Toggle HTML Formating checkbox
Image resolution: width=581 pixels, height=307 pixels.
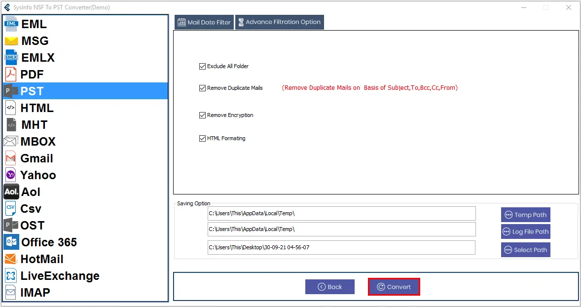[202, 138]
